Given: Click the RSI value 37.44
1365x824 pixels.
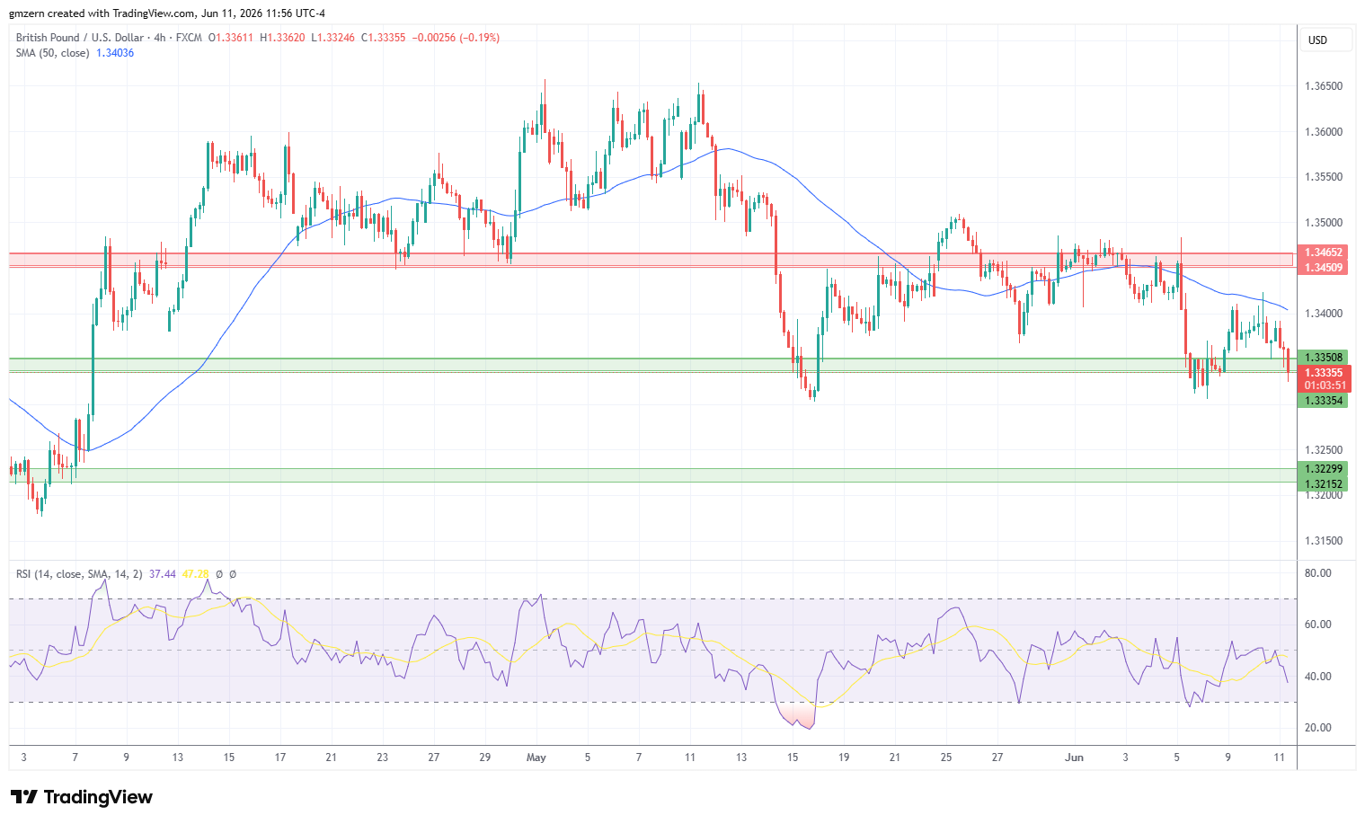Looking at the screenshot, I should click(x=163, y=574).
